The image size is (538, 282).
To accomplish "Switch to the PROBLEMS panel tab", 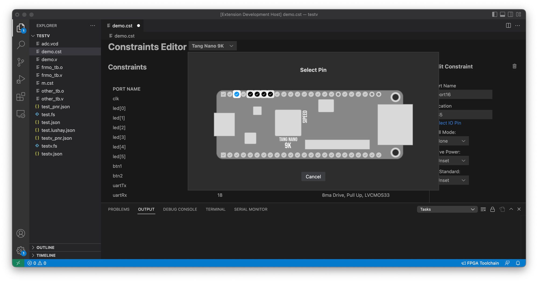I will click(x=119, y=209).
